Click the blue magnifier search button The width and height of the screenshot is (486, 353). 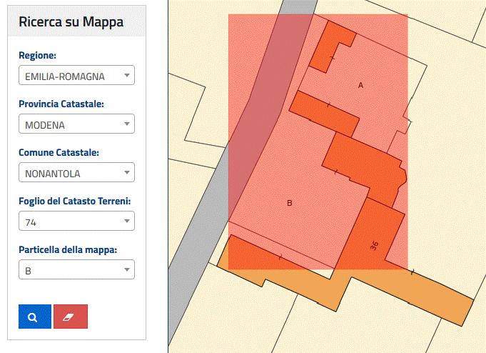(x=35, y=317)
